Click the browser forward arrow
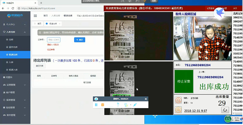Image resolution: width=243 pixels, height=125 pixels. 8,8
